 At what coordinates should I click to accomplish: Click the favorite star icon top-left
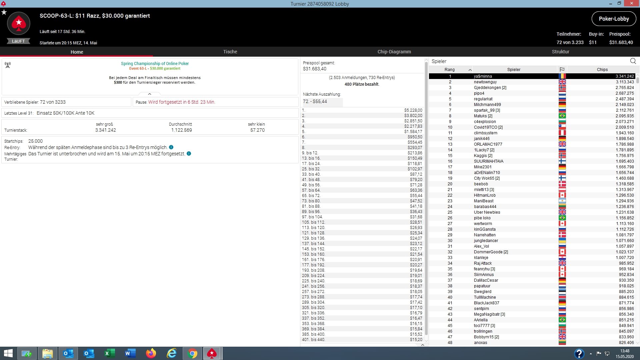[x=4, y=12]
